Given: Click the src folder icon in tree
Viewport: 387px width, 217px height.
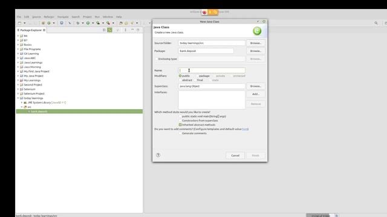Looking at the screenshot, I should (x=25, y=107).
